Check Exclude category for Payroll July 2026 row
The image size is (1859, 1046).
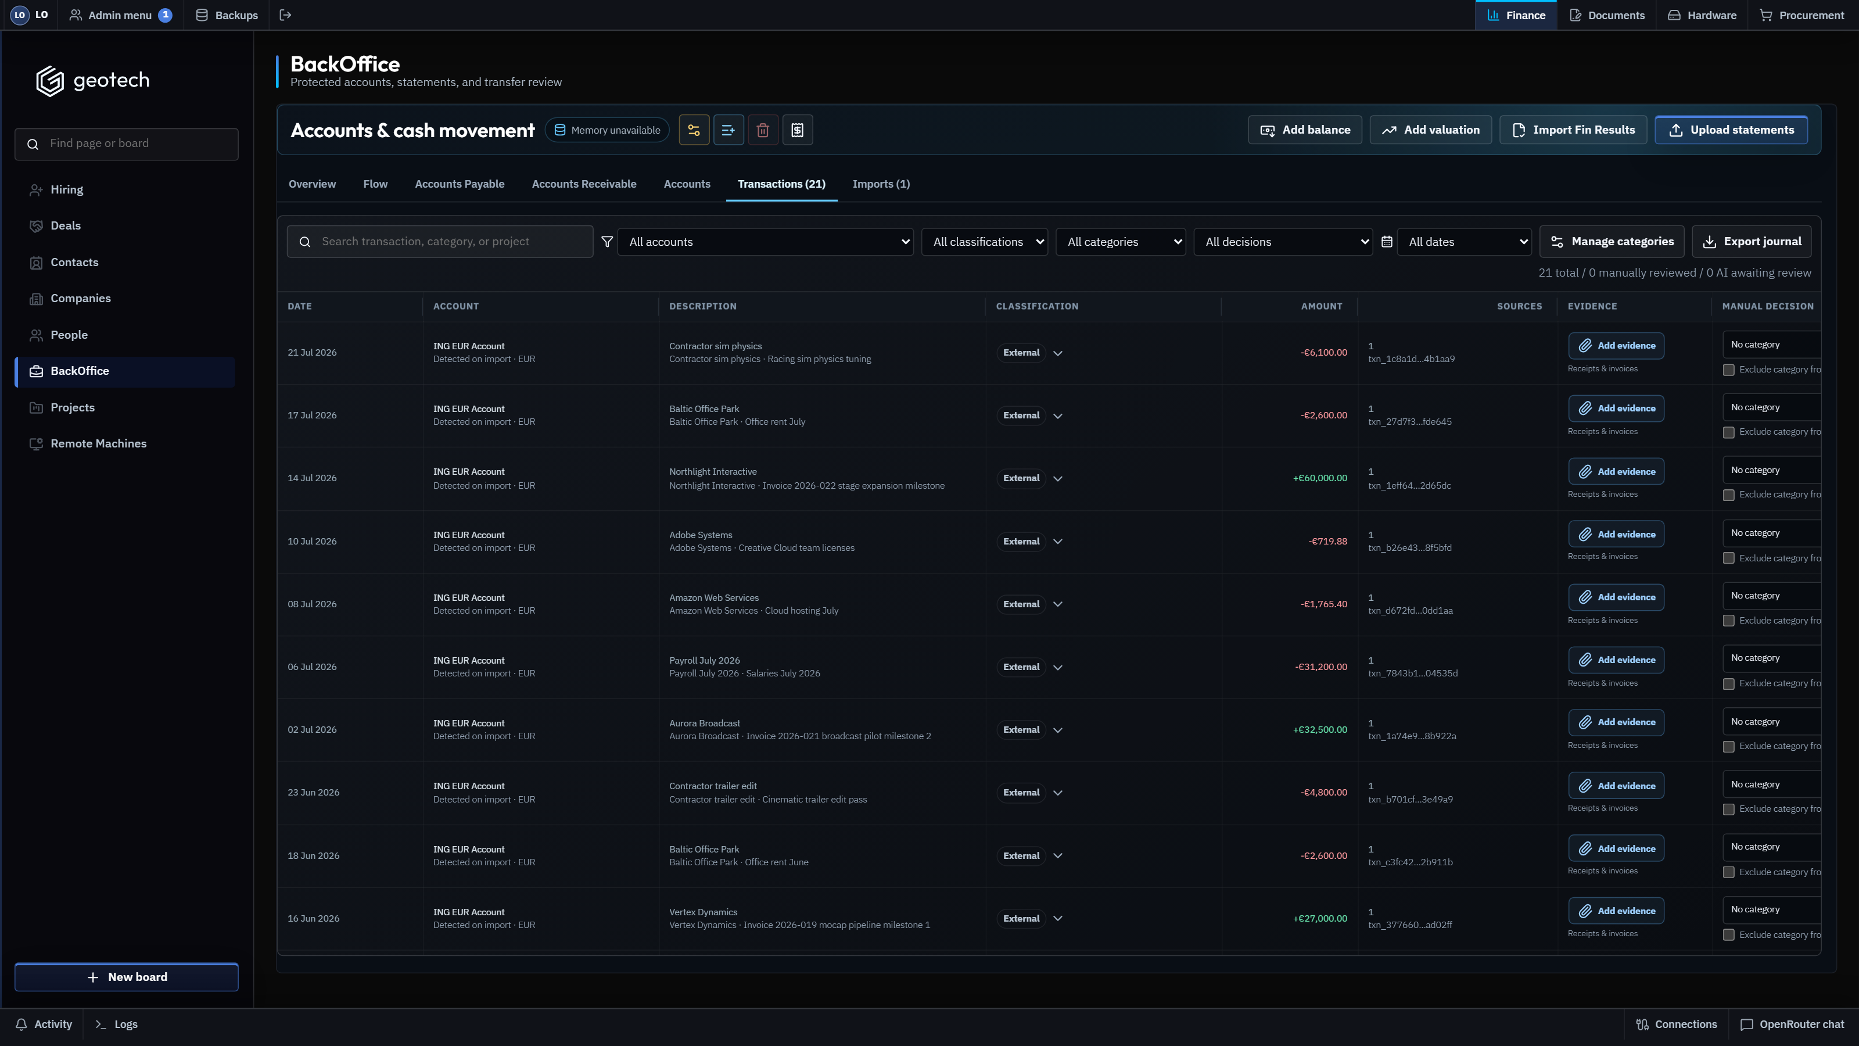coord(1728,683)
